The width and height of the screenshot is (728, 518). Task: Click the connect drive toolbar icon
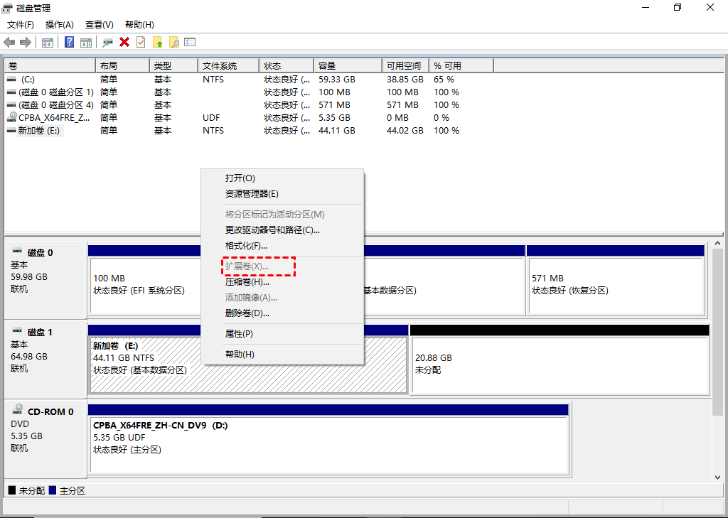point(108,42)
